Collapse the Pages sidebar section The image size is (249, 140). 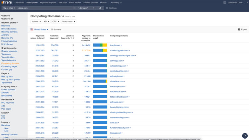[5, 73]
